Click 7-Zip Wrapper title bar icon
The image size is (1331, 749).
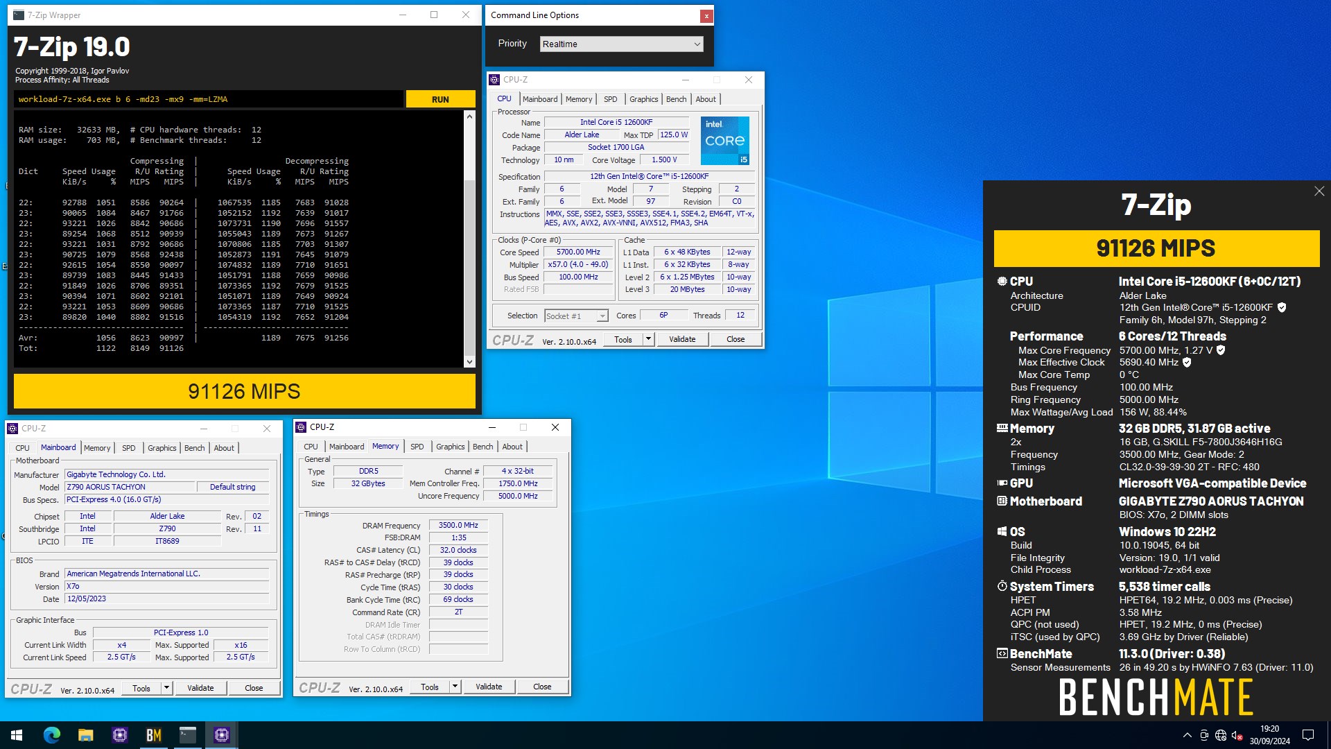(19, 15)
